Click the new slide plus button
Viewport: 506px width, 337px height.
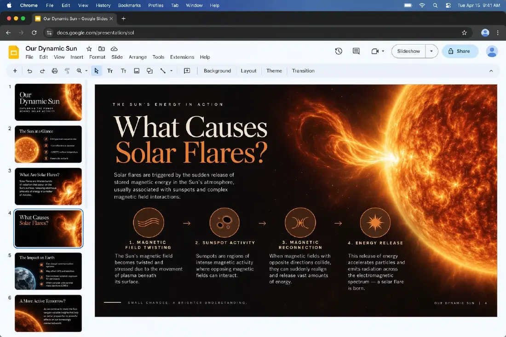coord(15,71)
